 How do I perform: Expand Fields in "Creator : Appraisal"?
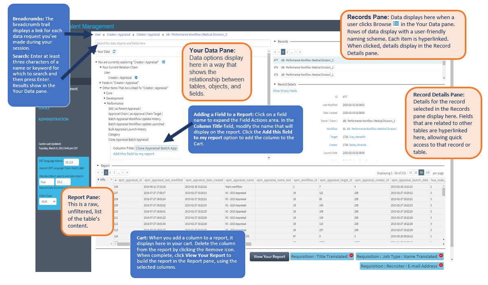(100, 83)
